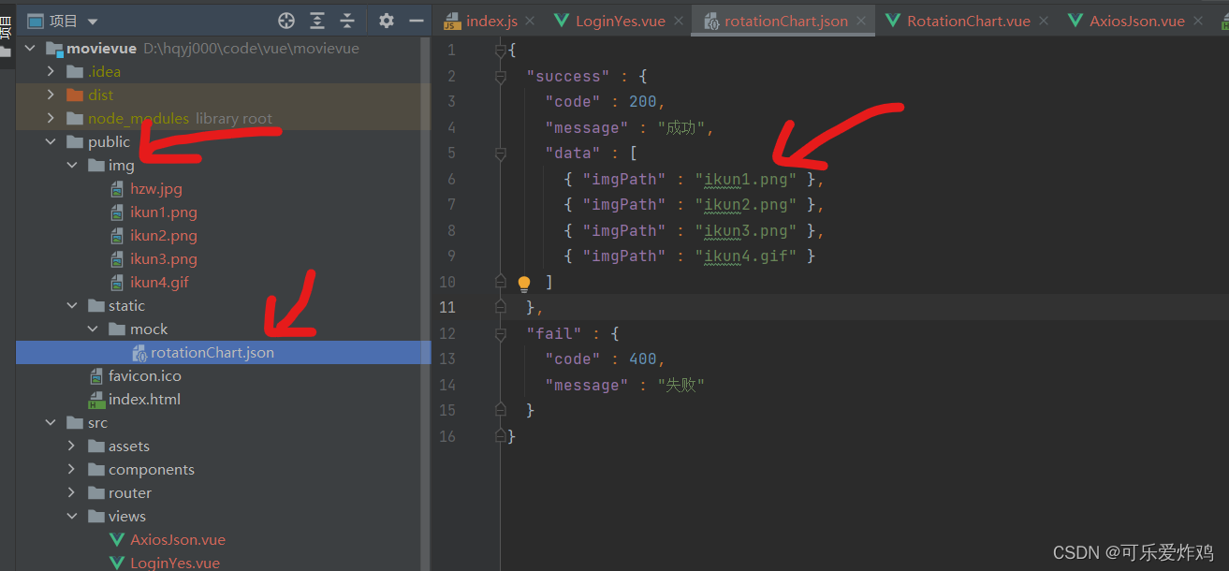Switch to the RotationChart.vue editor tab
The height and width of the screenshot is (571, 1229).
[x=969, y=21]
